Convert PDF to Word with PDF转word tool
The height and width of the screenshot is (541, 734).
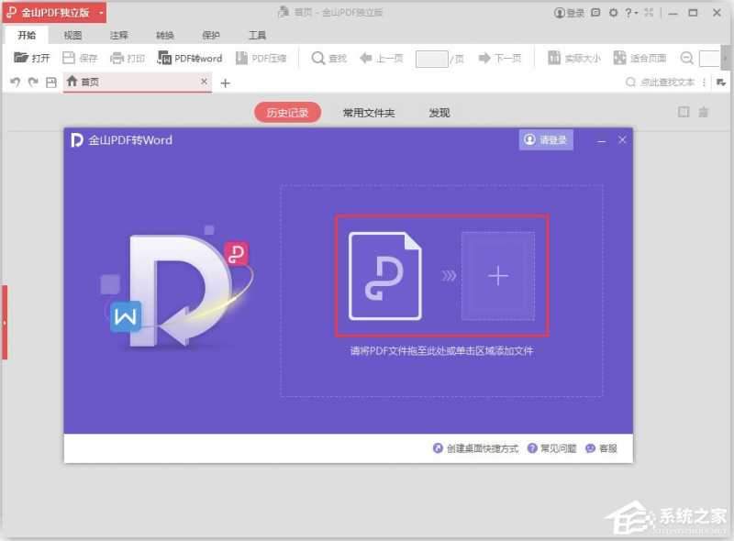pos(190,58)
